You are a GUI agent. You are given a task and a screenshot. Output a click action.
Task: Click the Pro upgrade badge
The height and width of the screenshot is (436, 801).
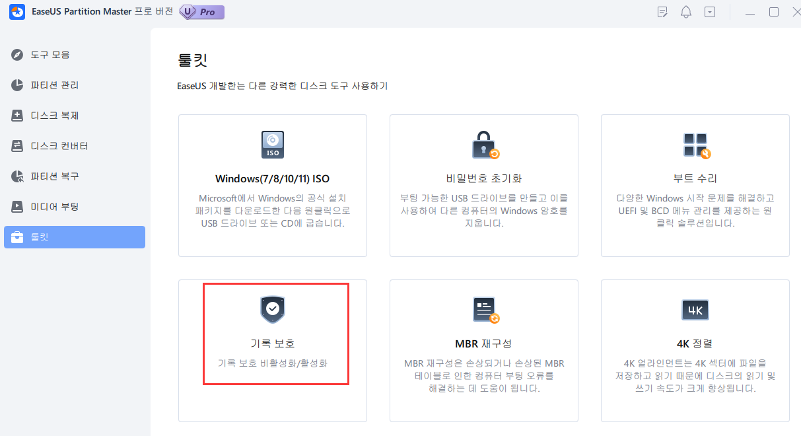pos(201,12)
